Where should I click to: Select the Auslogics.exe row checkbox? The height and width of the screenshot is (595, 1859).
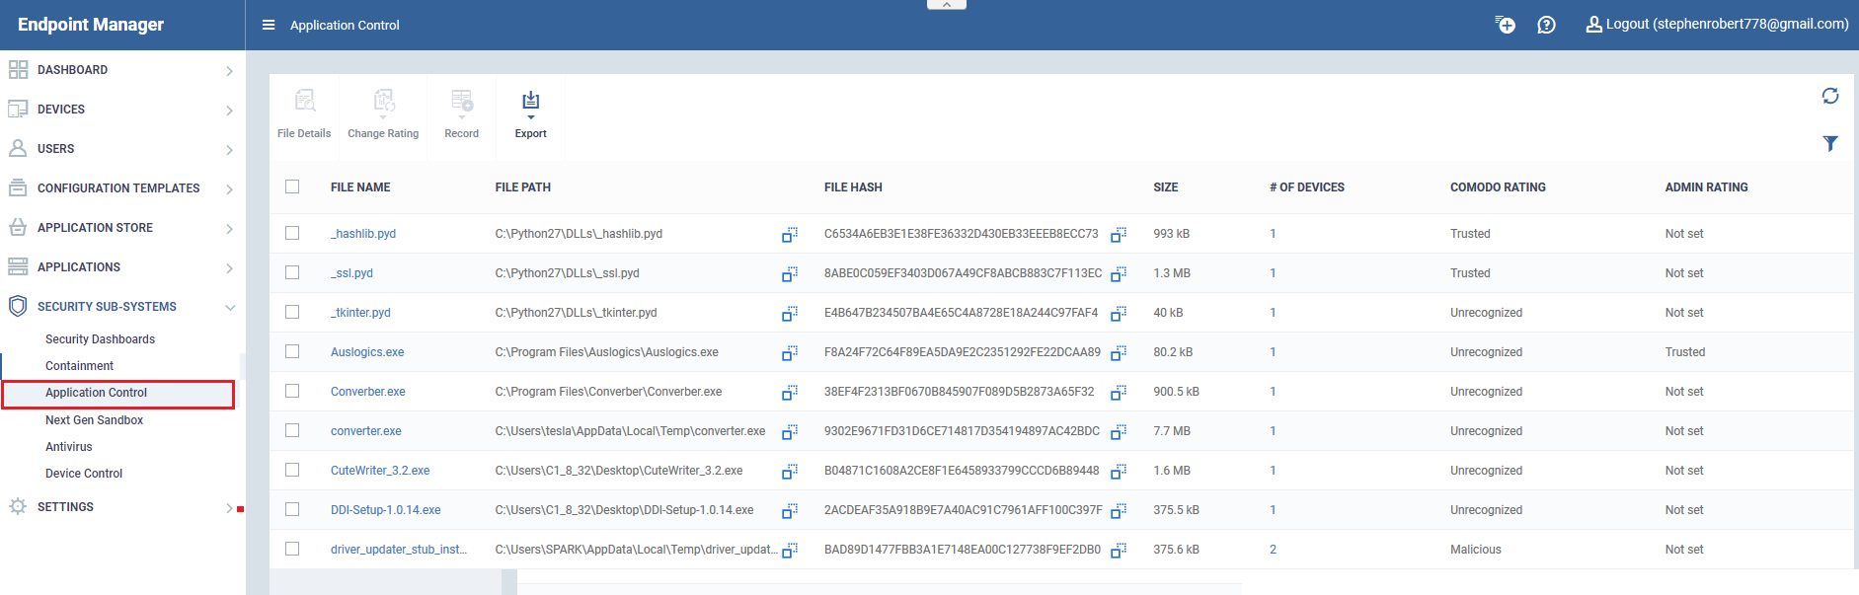point(292,351)
